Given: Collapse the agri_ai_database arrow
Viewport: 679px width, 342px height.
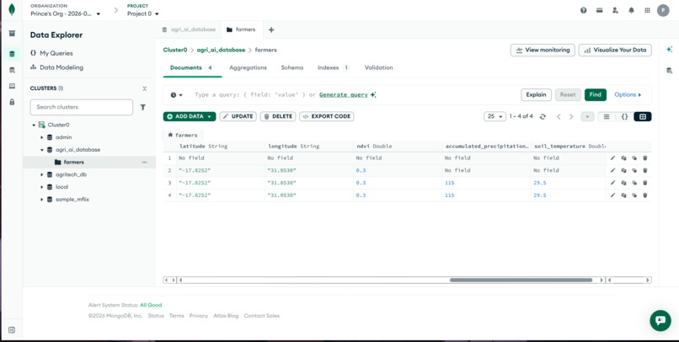Looking at the screenshot, I should coord(42,150).
